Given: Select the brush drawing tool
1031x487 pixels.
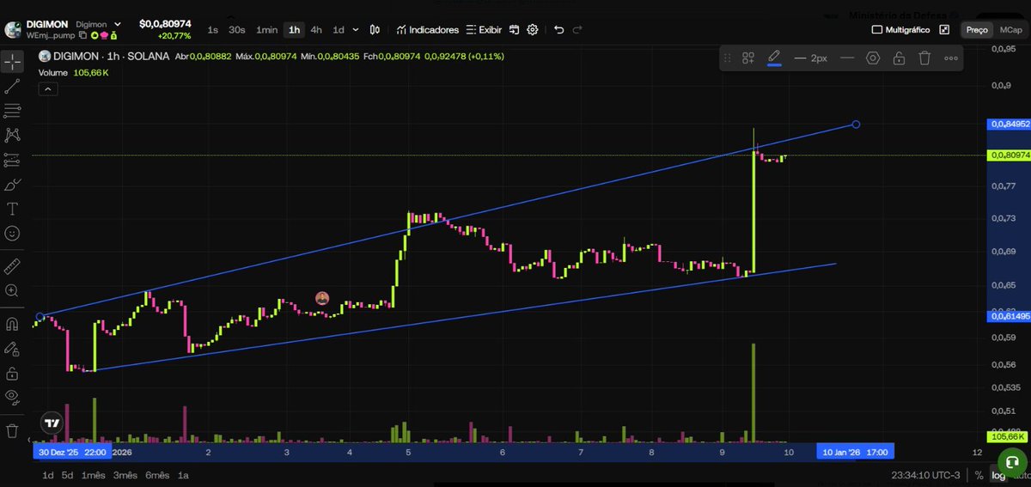Looking at the screenshot, I should coord(12,185).
